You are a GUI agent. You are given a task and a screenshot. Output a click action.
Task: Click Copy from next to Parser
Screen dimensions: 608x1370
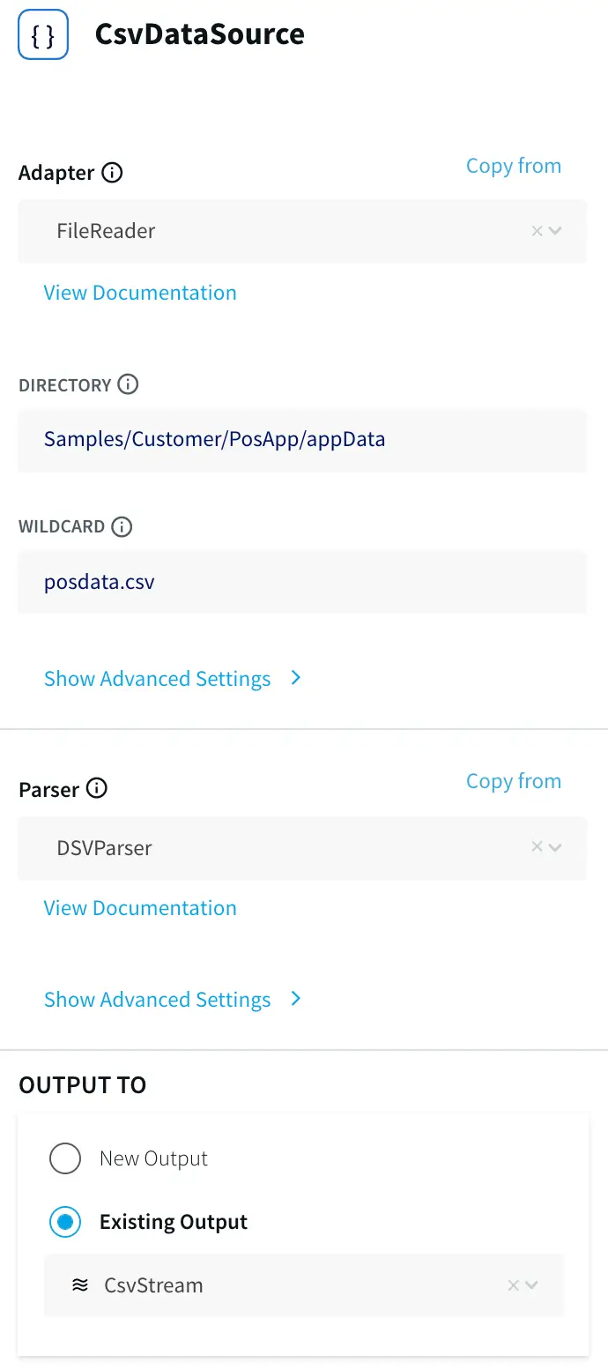(x=513, y=781)
